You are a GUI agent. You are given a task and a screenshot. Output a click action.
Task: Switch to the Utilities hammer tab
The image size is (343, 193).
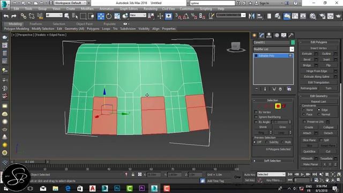coord(291,35)
